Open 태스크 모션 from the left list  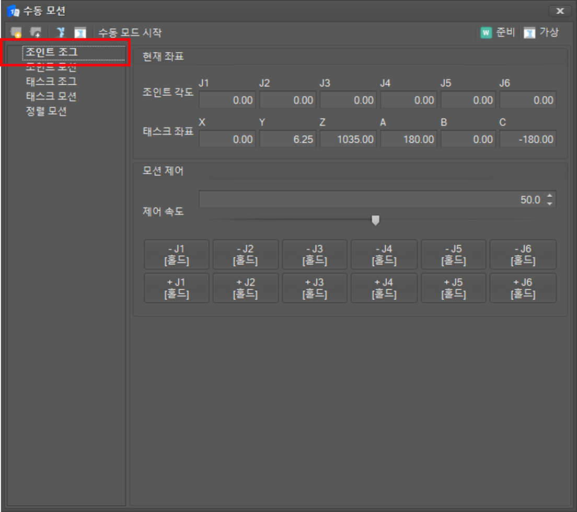[x=51, y=96]
